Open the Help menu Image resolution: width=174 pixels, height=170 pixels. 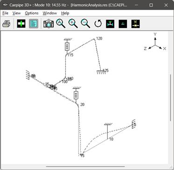coord(65,13)
